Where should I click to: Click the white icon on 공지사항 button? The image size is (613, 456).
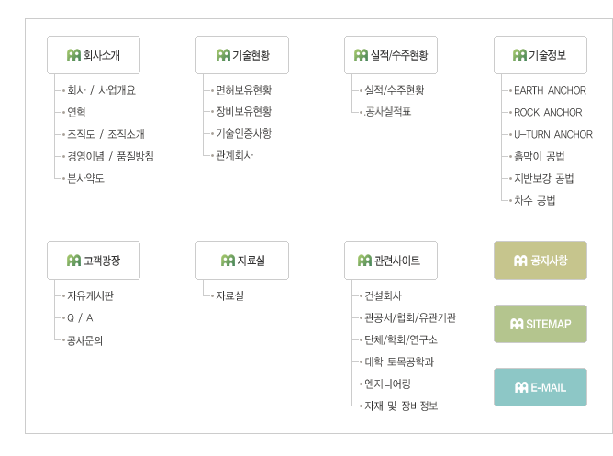520,261
